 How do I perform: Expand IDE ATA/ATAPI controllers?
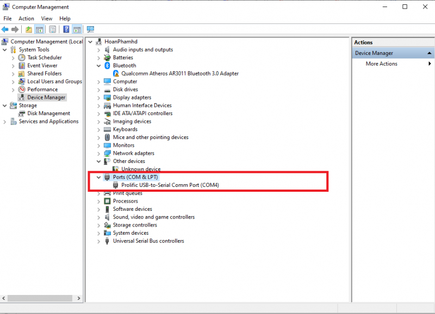[99, 114]
